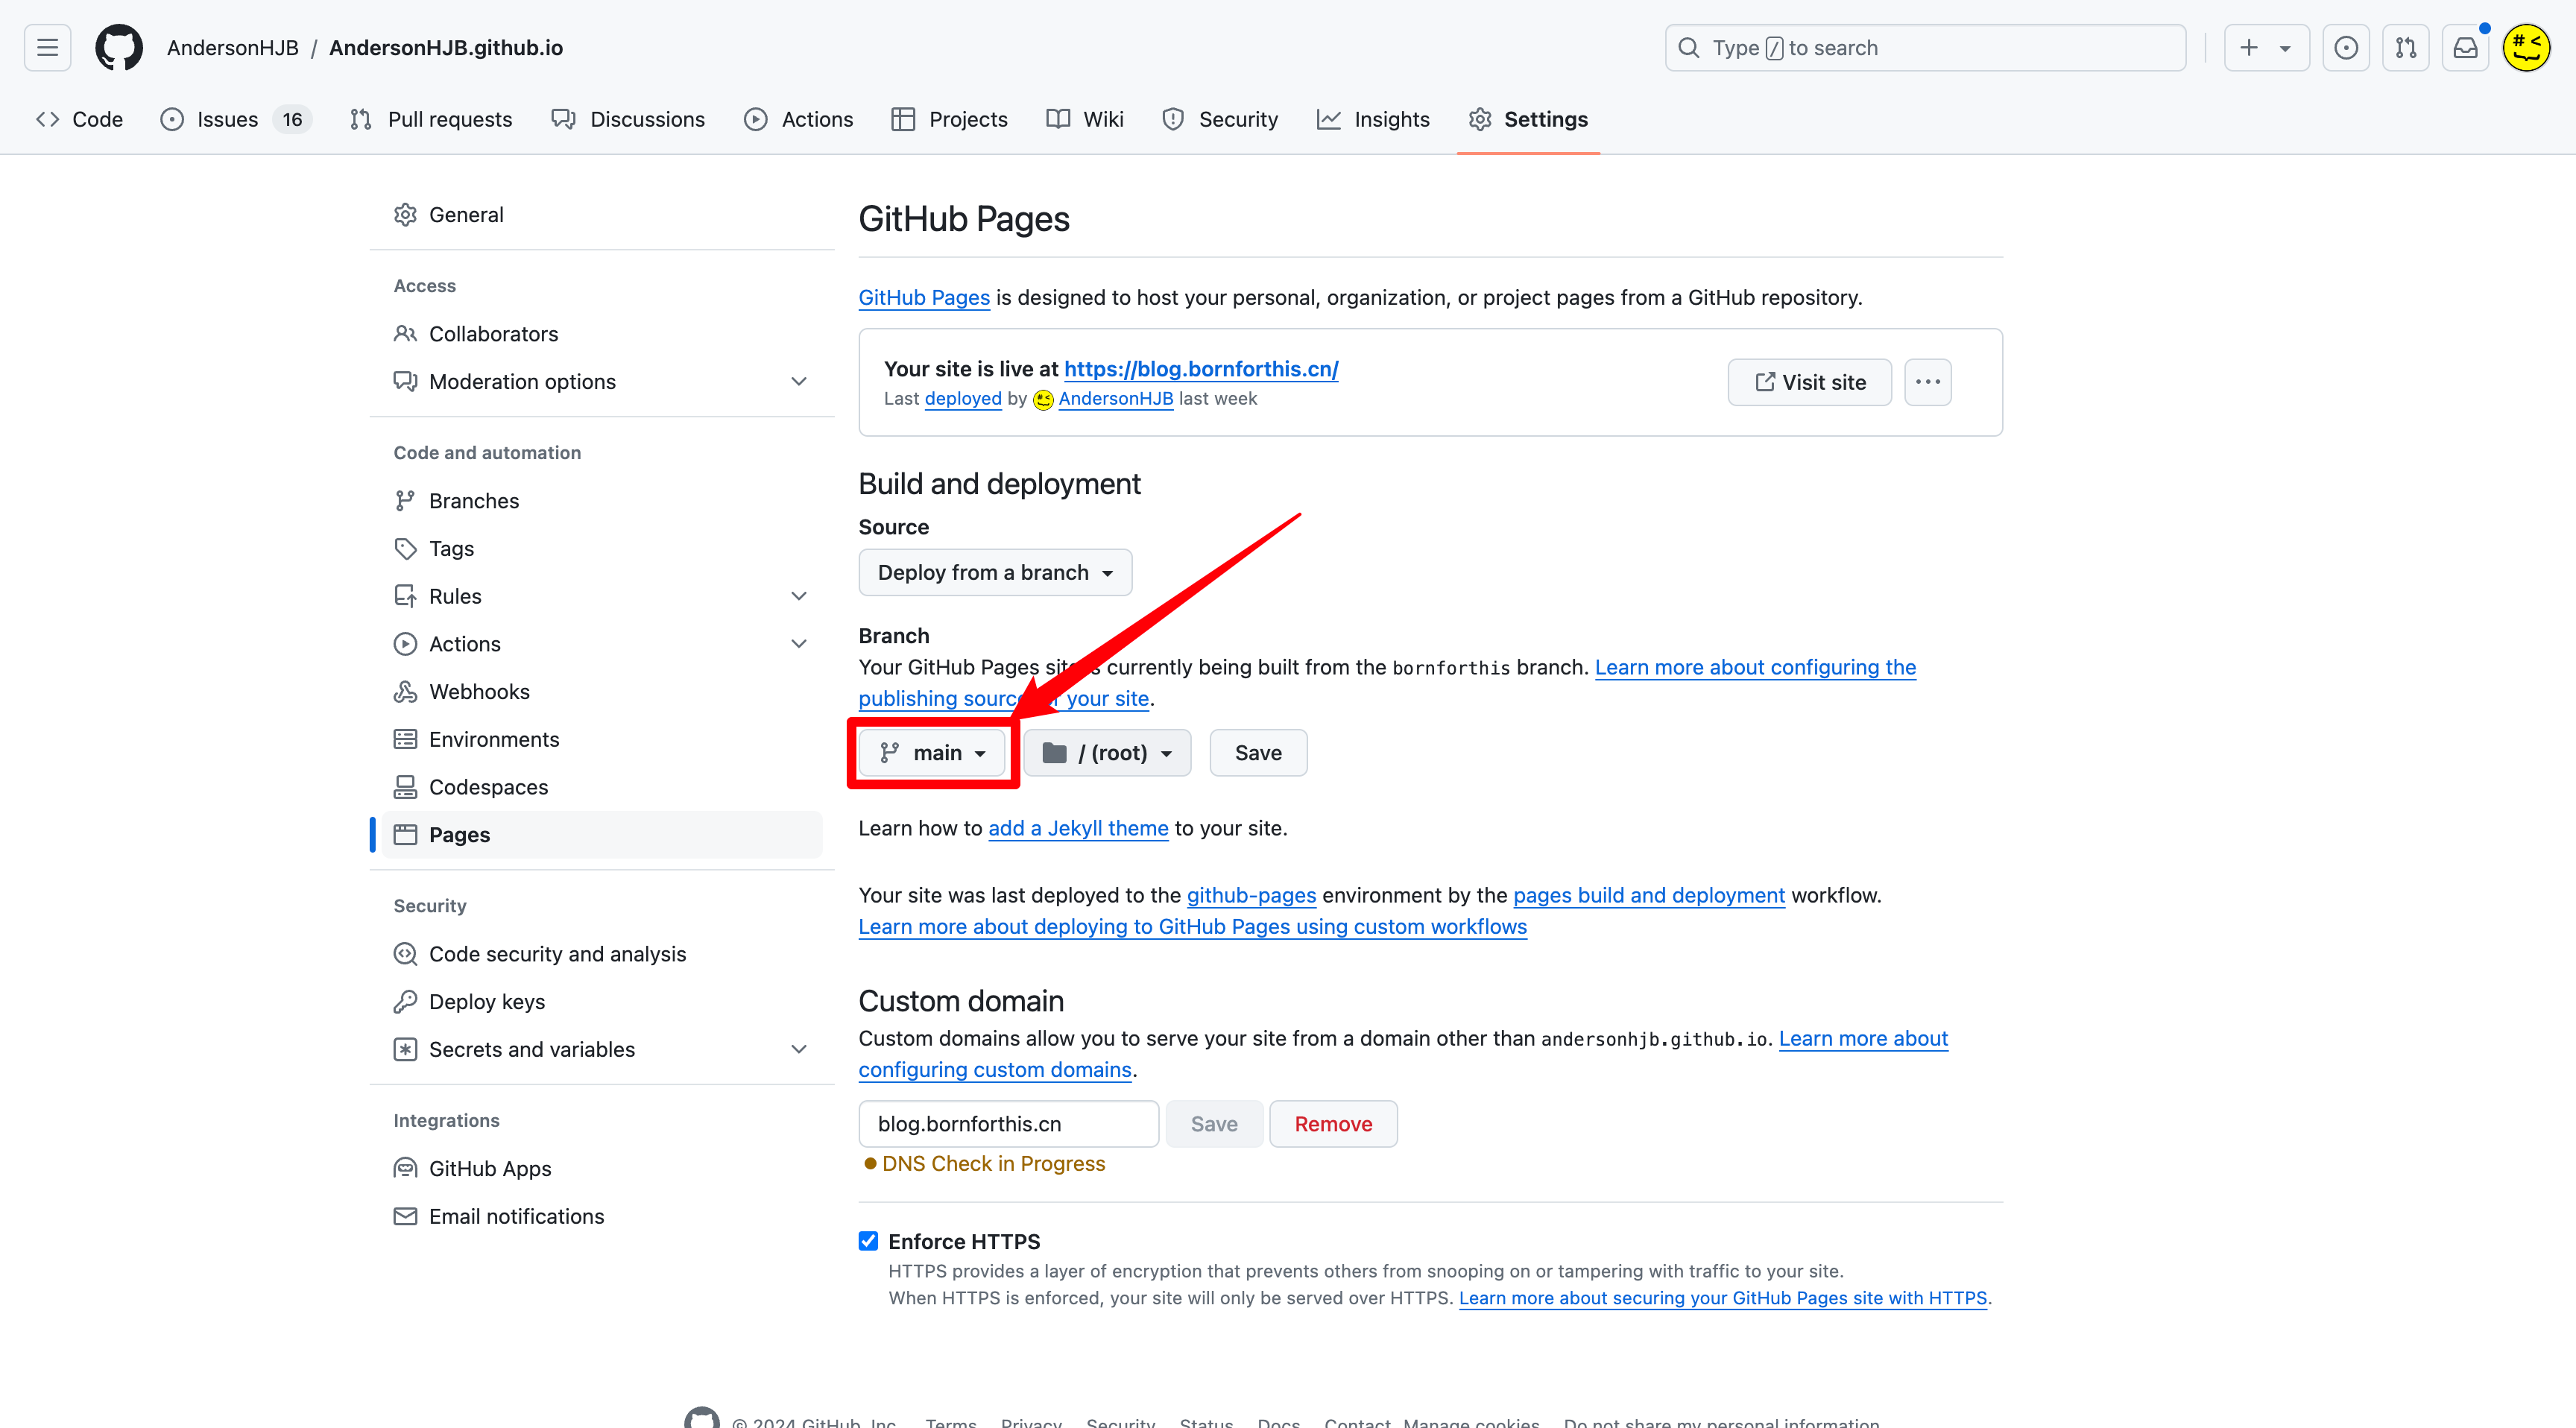
Task: Click the Pages browser icon in sidebar
Action: 405,835
